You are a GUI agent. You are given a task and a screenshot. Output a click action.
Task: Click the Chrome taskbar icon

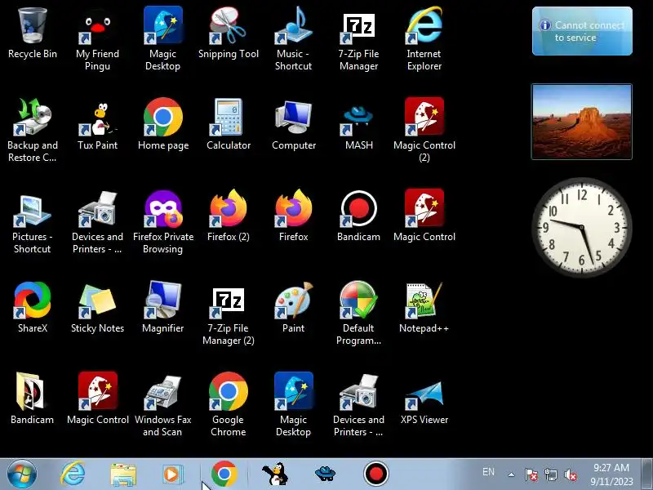coord(224,474)
